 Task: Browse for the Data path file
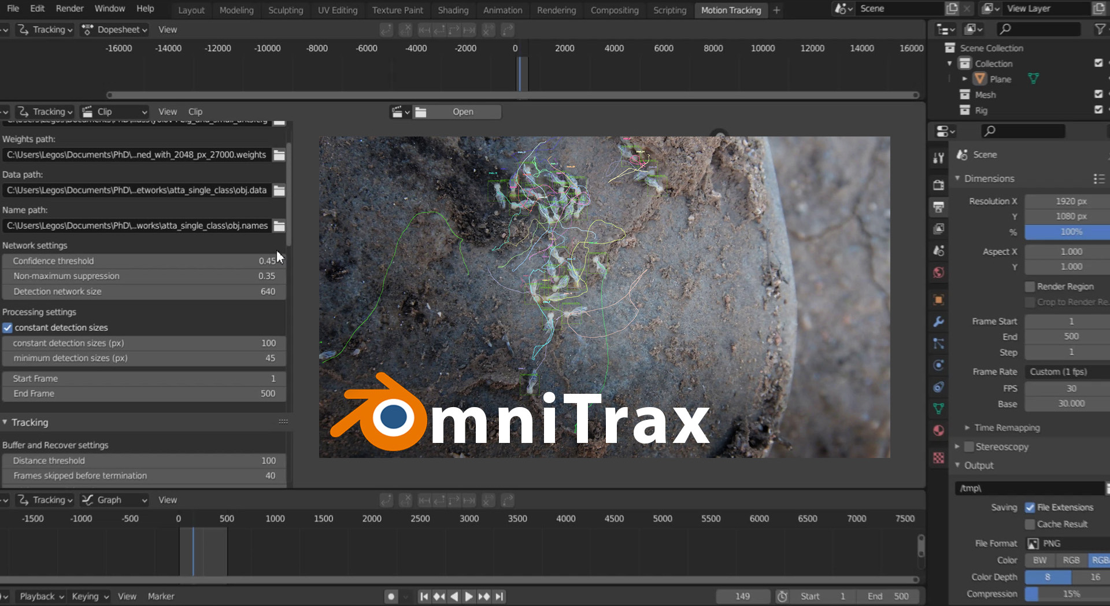pos(279,190)
